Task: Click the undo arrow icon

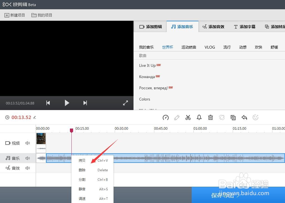Action: tap(244, 118)
